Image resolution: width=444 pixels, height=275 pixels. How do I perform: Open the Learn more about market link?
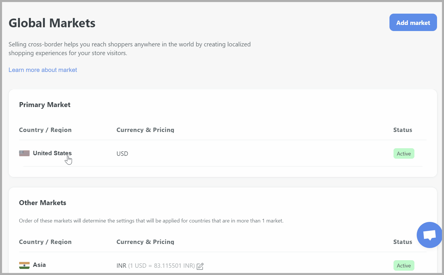coord(43,70)
